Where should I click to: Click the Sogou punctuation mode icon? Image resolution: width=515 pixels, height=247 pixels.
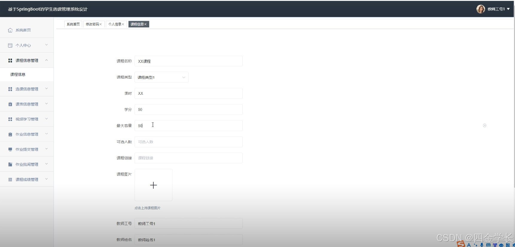(x=476, y=245)
